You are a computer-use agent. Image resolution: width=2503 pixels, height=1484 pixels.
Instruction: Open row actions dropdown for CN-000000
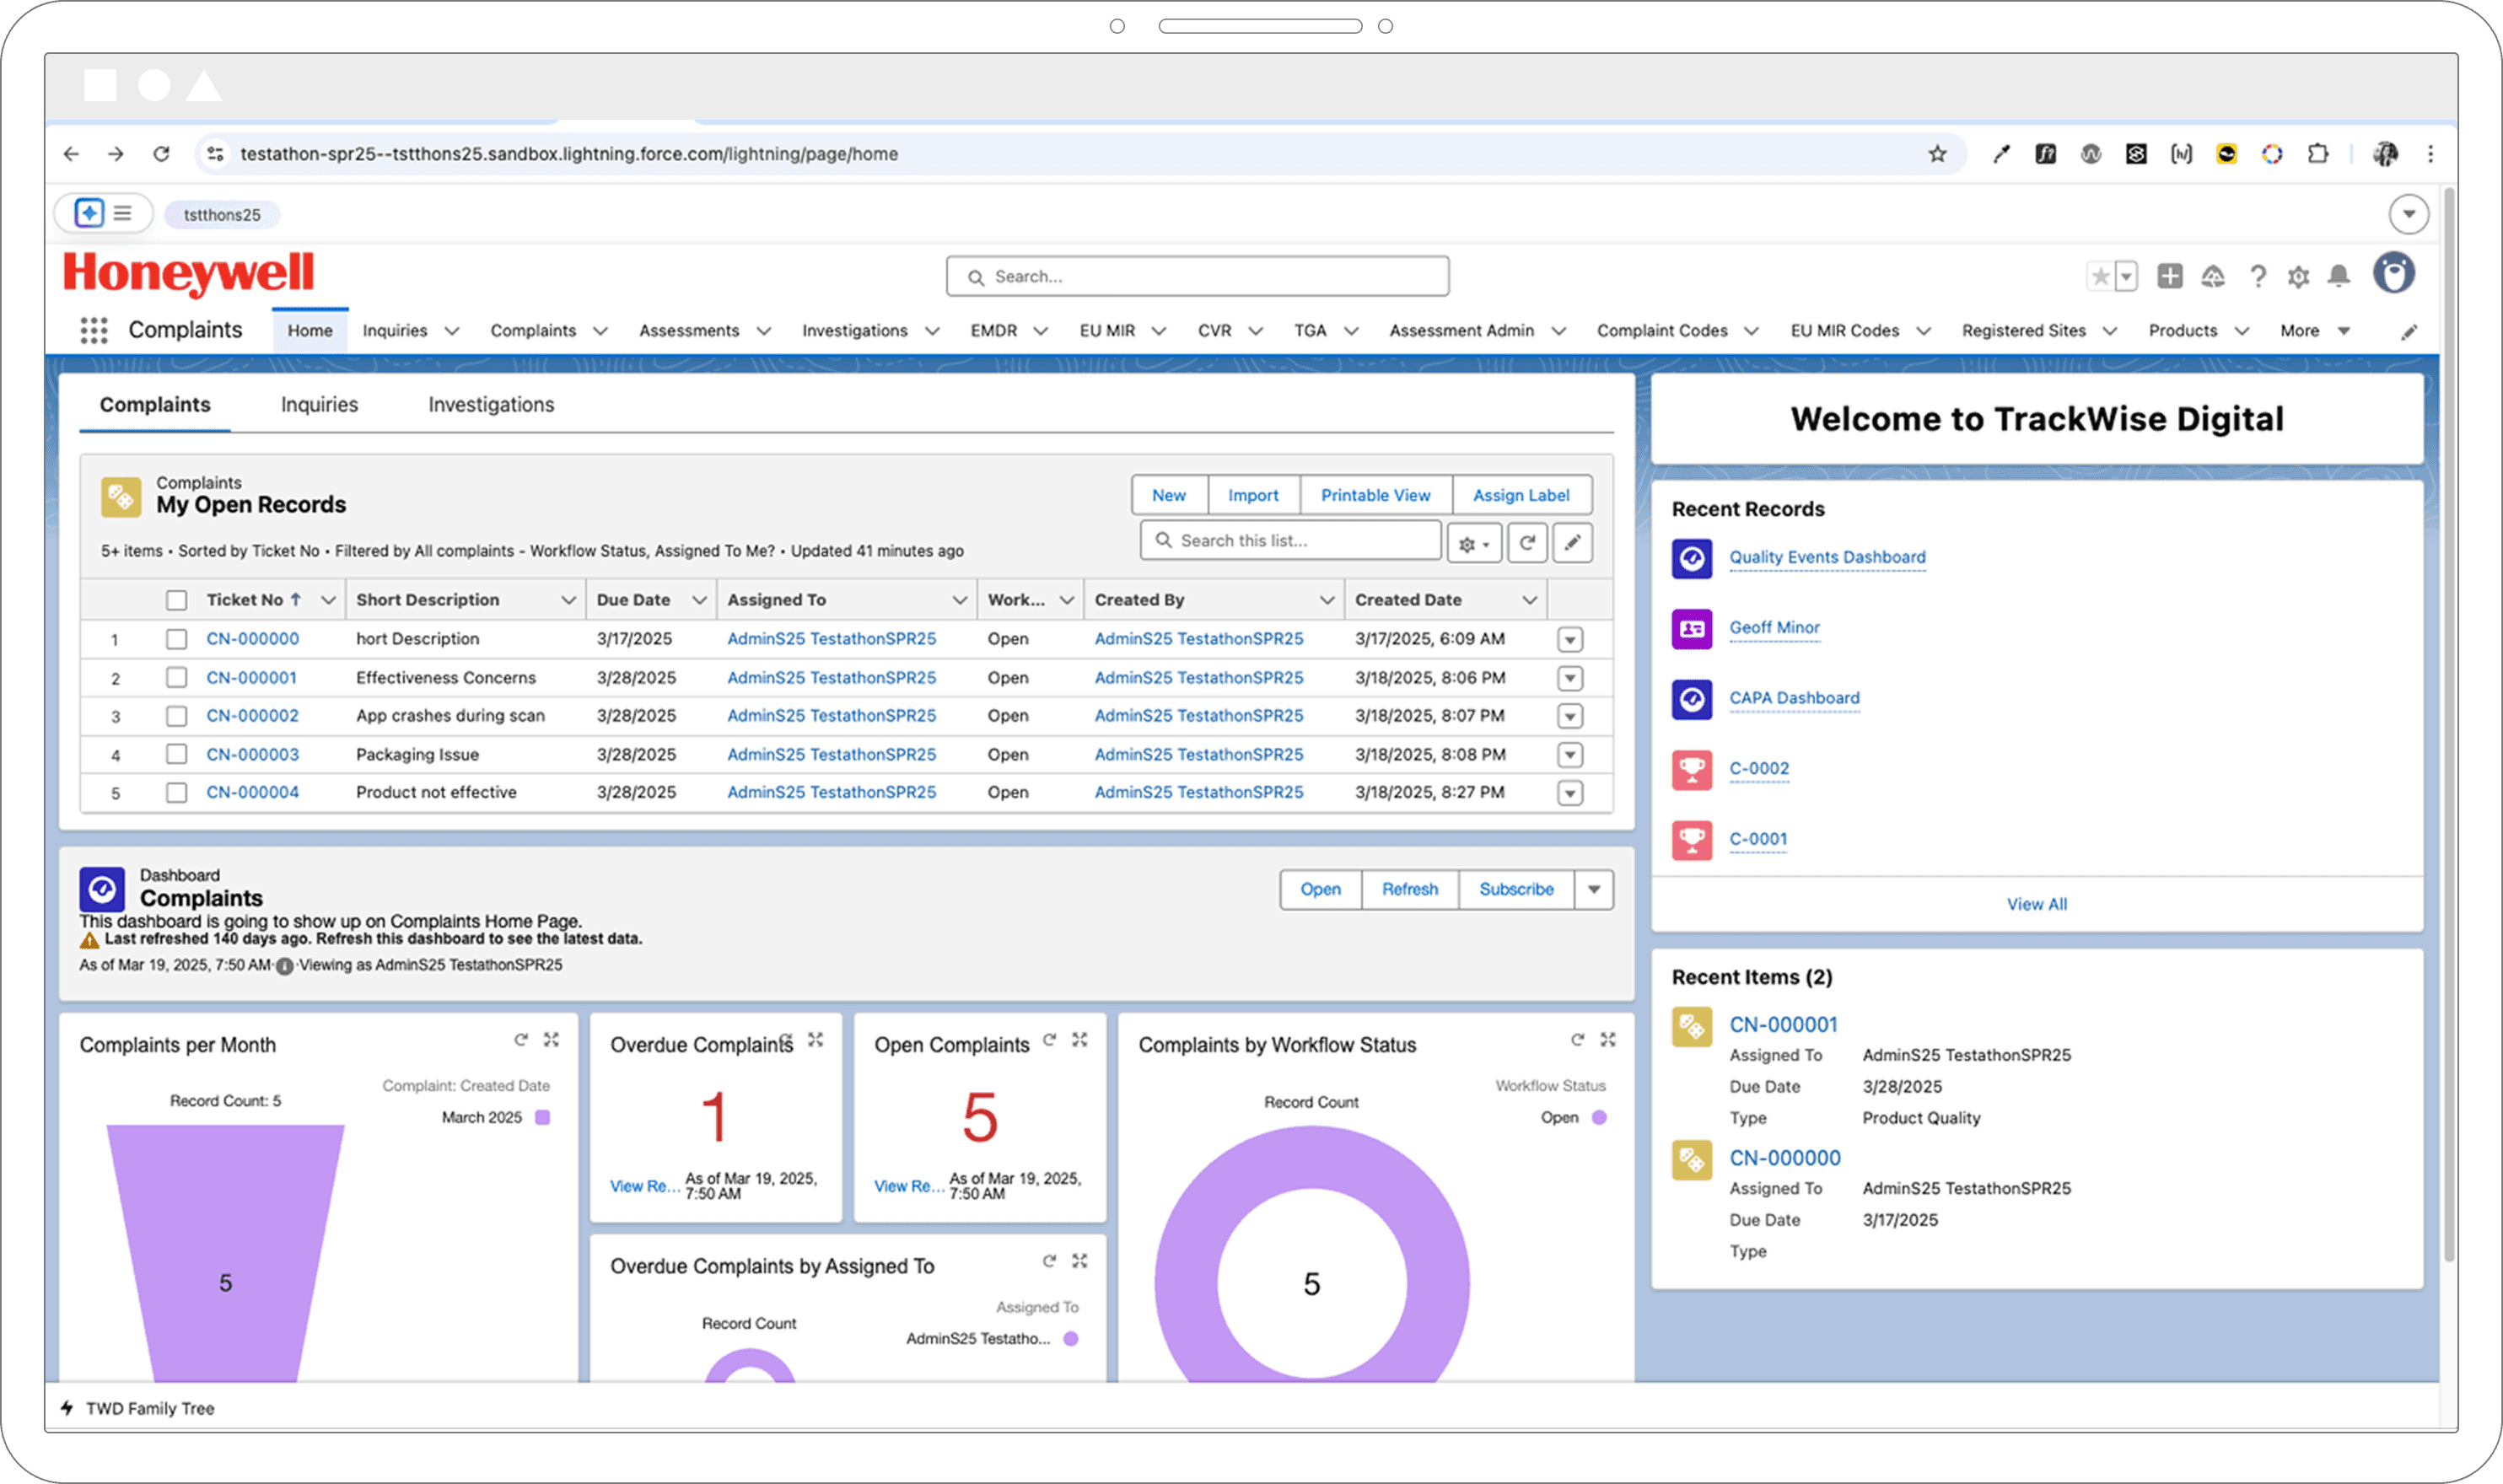(1570, 640)
